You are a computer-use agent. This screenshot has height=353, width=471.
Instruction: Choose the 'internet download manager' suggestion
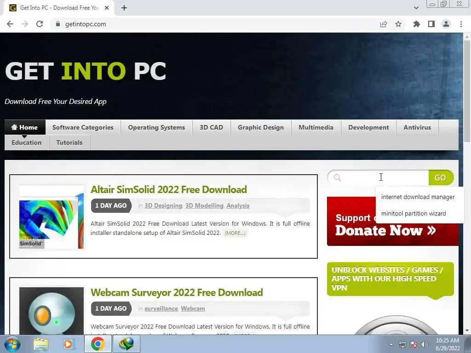click(418, 197)
